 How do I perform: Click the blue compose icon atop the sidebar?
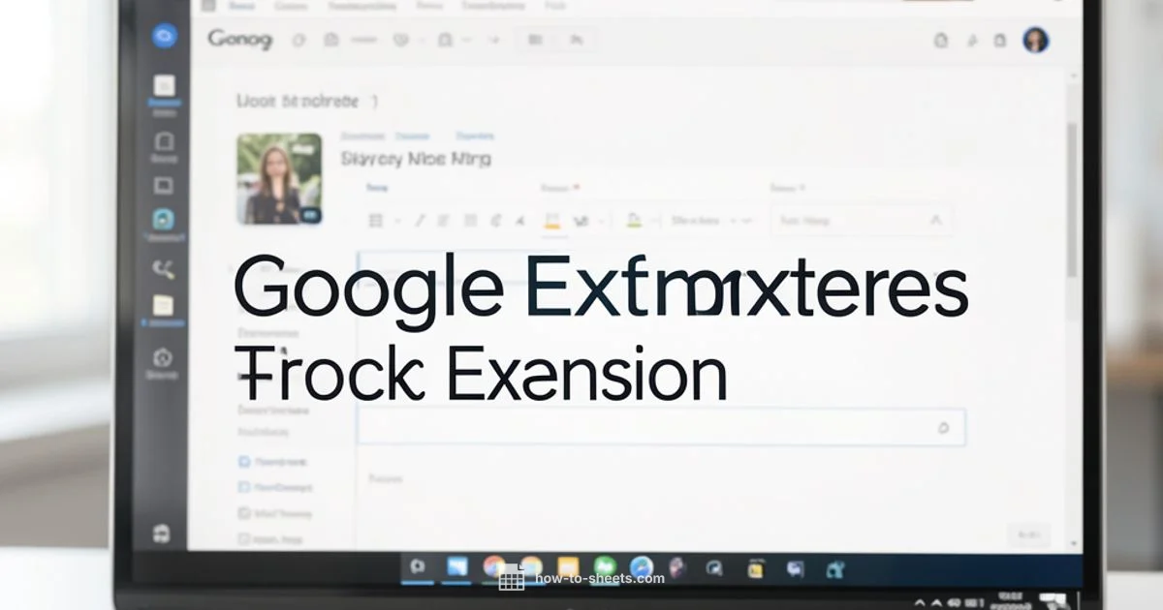166,38
